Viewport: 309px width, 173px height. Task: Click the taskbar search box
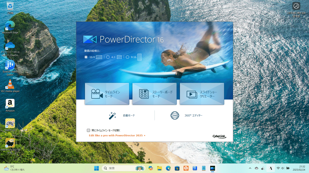pos(124,168)
